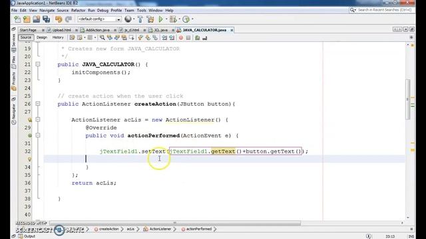
Task: Run Project with the green play icon
Action: (160, 19)
